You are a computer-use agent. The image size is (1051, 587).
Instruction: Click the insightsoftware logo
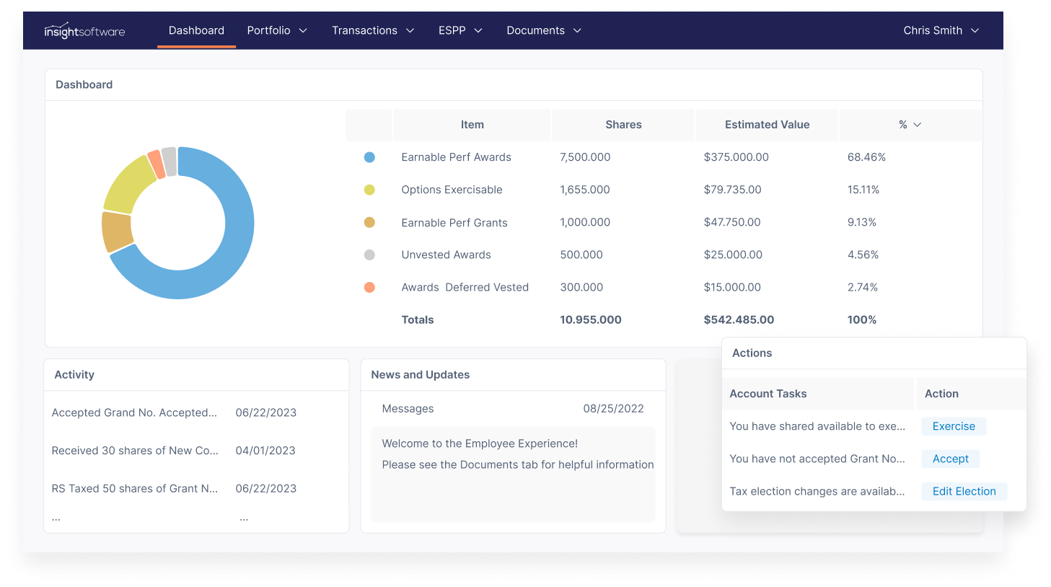coord(84,30)
